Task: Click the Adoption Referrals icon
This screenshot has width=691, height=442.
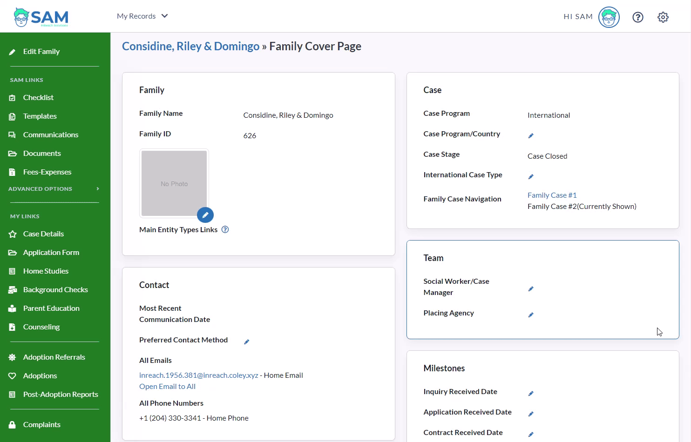Action: coord(13,357)
